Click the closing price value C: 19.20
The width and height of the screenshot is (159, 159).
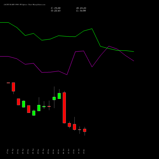(x=56, y=8)
